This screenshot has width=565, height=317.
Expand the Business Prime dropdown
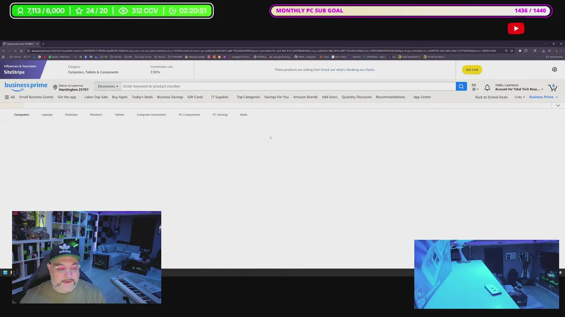coord(543,97)
